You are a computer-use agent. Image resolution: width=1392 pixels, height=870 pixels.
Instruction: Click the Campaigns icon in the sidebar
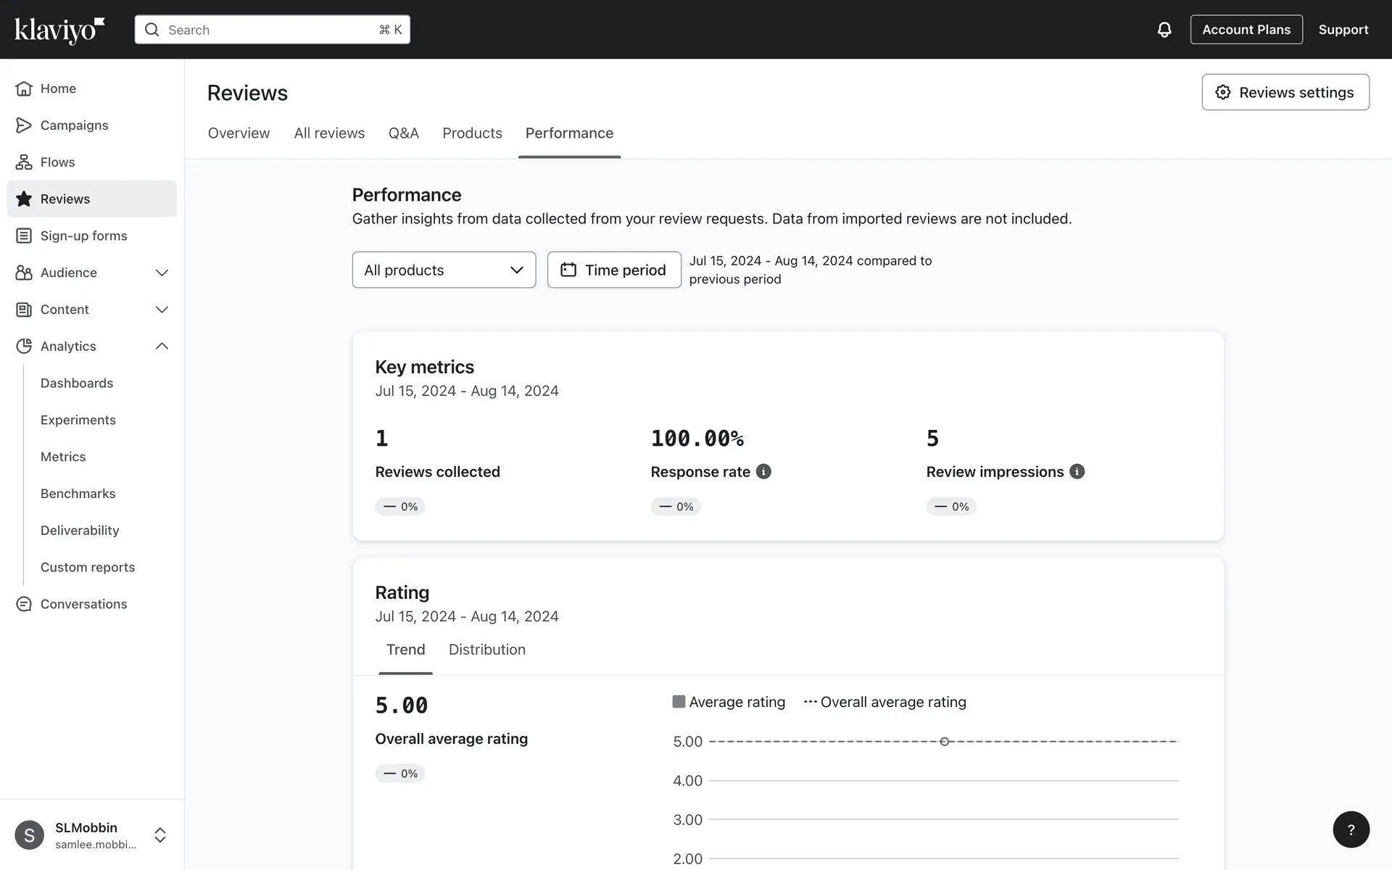coord(24,125)
